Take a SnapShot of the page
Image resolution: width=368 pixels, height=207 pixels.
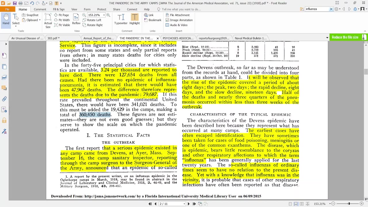[30, 15]
